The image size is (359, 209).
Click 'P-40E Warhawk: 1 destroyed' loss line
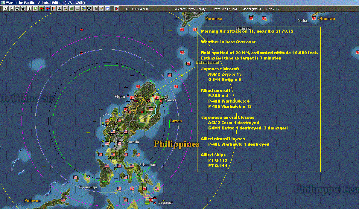pos(239,144)
